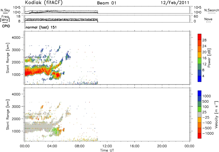The image size is (219, 152).
Task: Click the '60' tick on the Nave axis
Action: (196, 16)
